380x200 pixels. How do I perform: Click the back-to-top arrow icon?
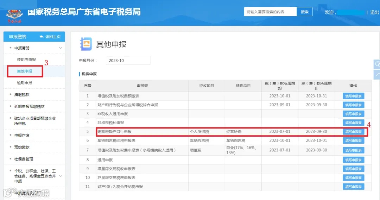[x=377, y=75]
